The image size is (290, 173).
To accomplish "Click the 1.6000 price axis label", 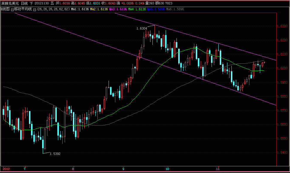I will coord(282,68).
